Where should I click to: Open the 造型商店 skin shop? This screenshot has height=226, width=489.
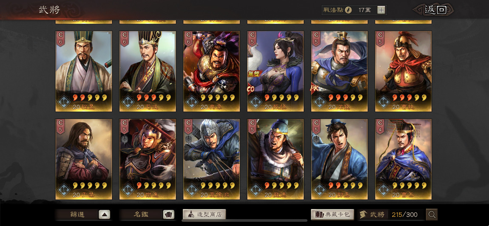coord(204,215)
